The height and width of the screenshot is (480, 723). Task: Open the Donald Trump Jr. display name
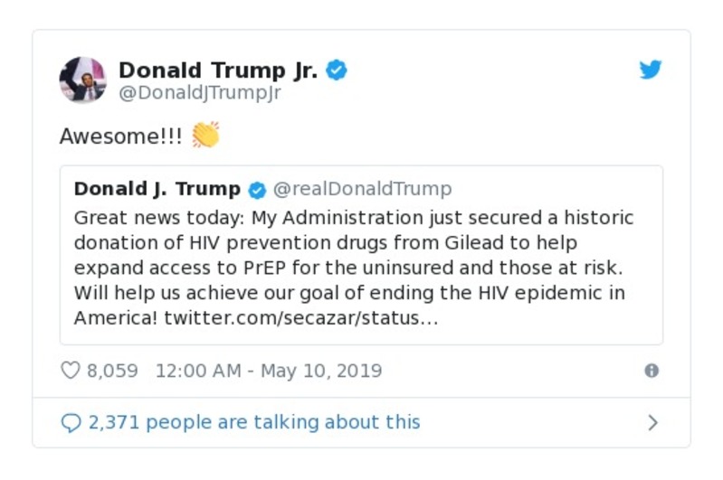[x=217, y=71]
